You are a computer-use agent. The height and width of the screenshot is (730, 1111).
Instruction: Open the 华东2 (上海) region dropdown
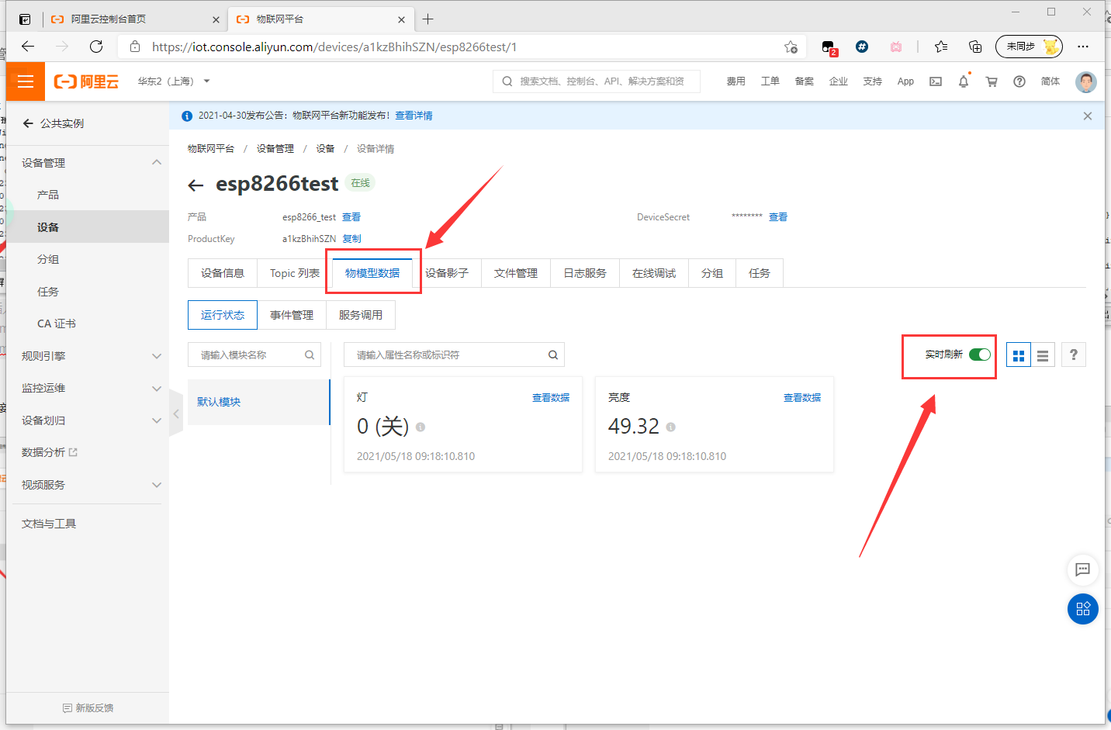pyautogui.click(x=174, y=81)
